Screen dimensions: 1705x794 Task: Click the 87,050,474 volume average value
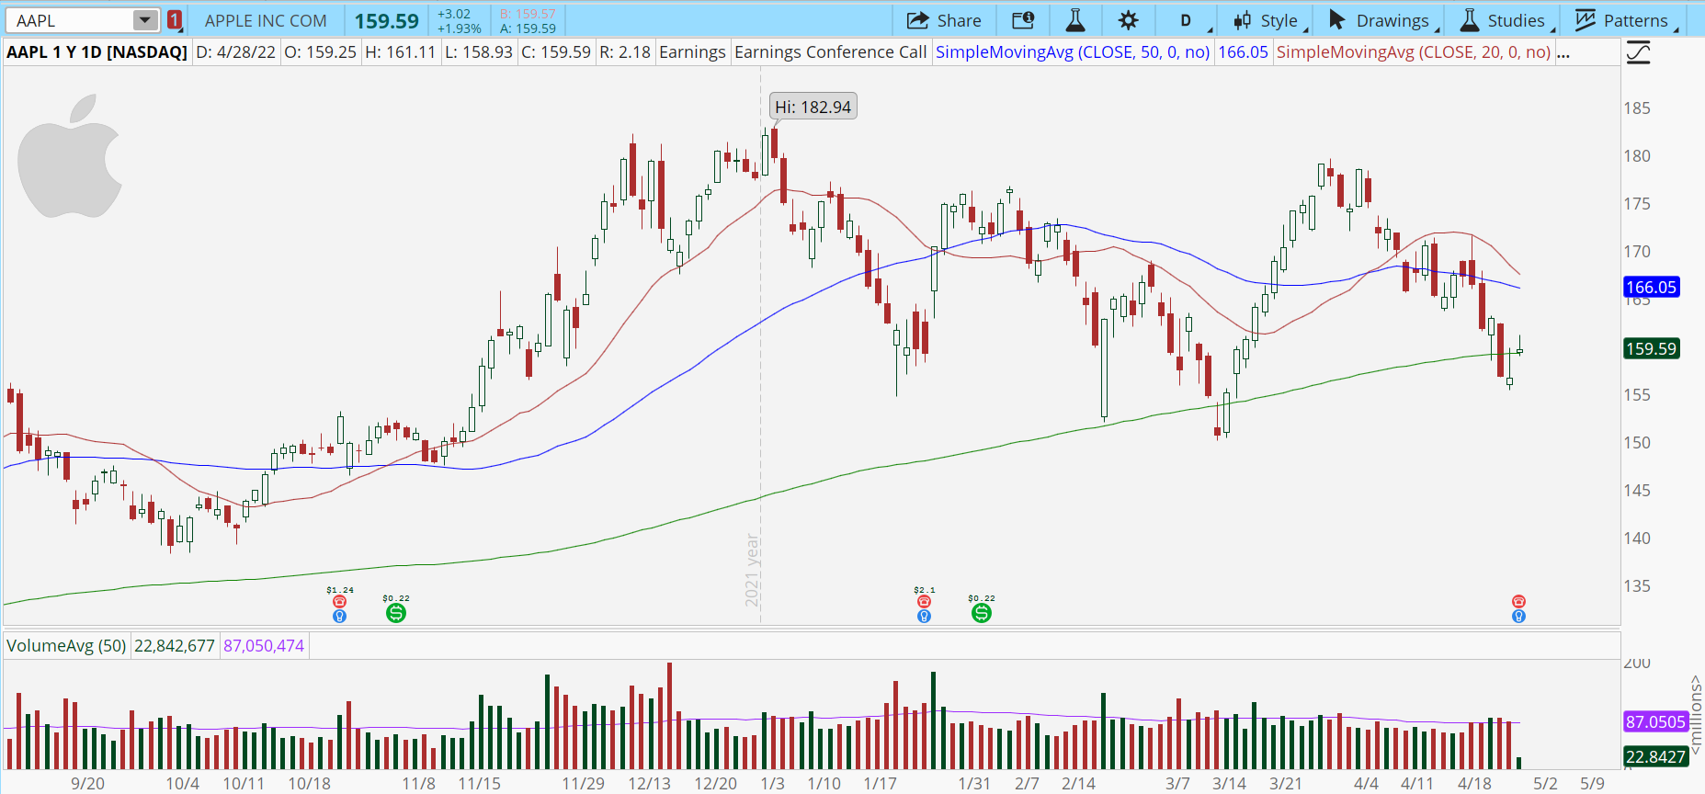264,646
